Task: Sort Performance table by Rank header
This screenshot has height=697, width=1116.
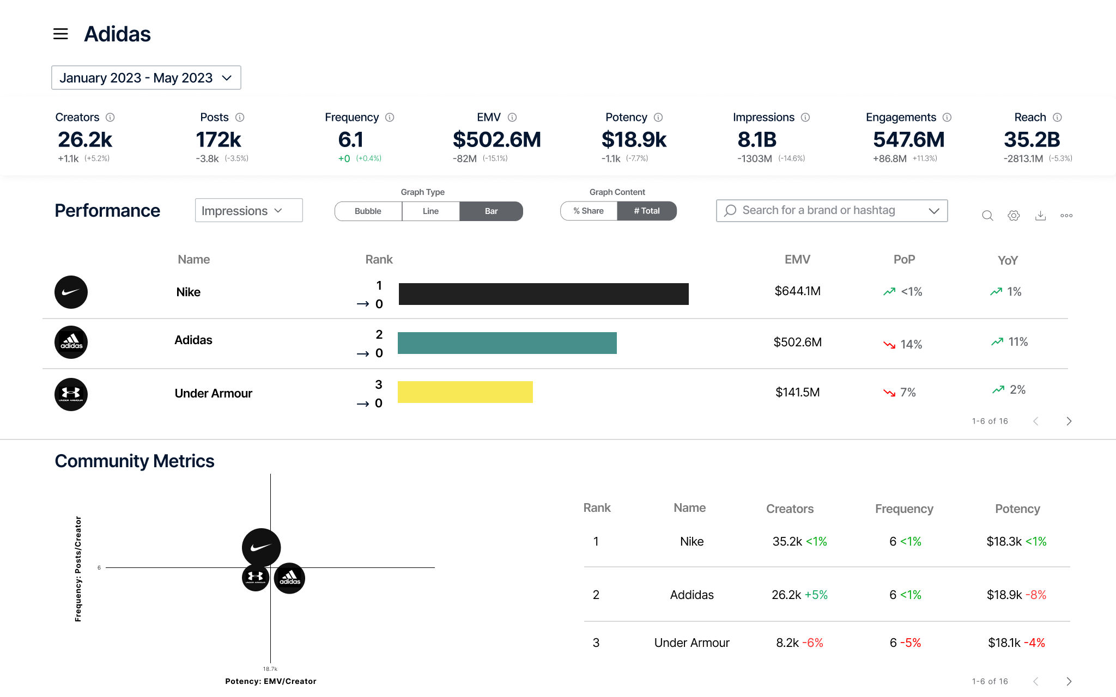Action: click(379, 260)
